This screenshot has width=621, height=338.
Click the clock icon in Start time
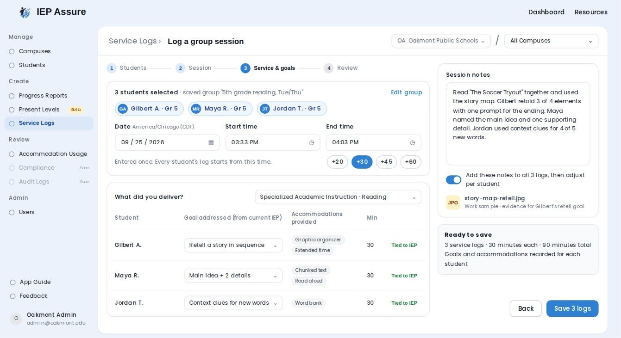(312, 142)
